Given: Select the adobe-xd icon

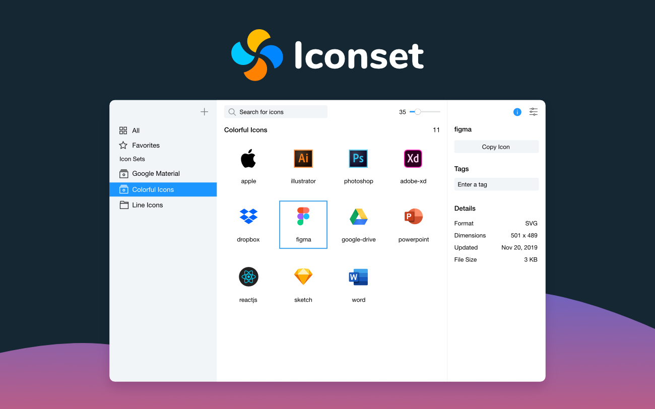Looking at the screenshot, I should click(x=413, y=159).
